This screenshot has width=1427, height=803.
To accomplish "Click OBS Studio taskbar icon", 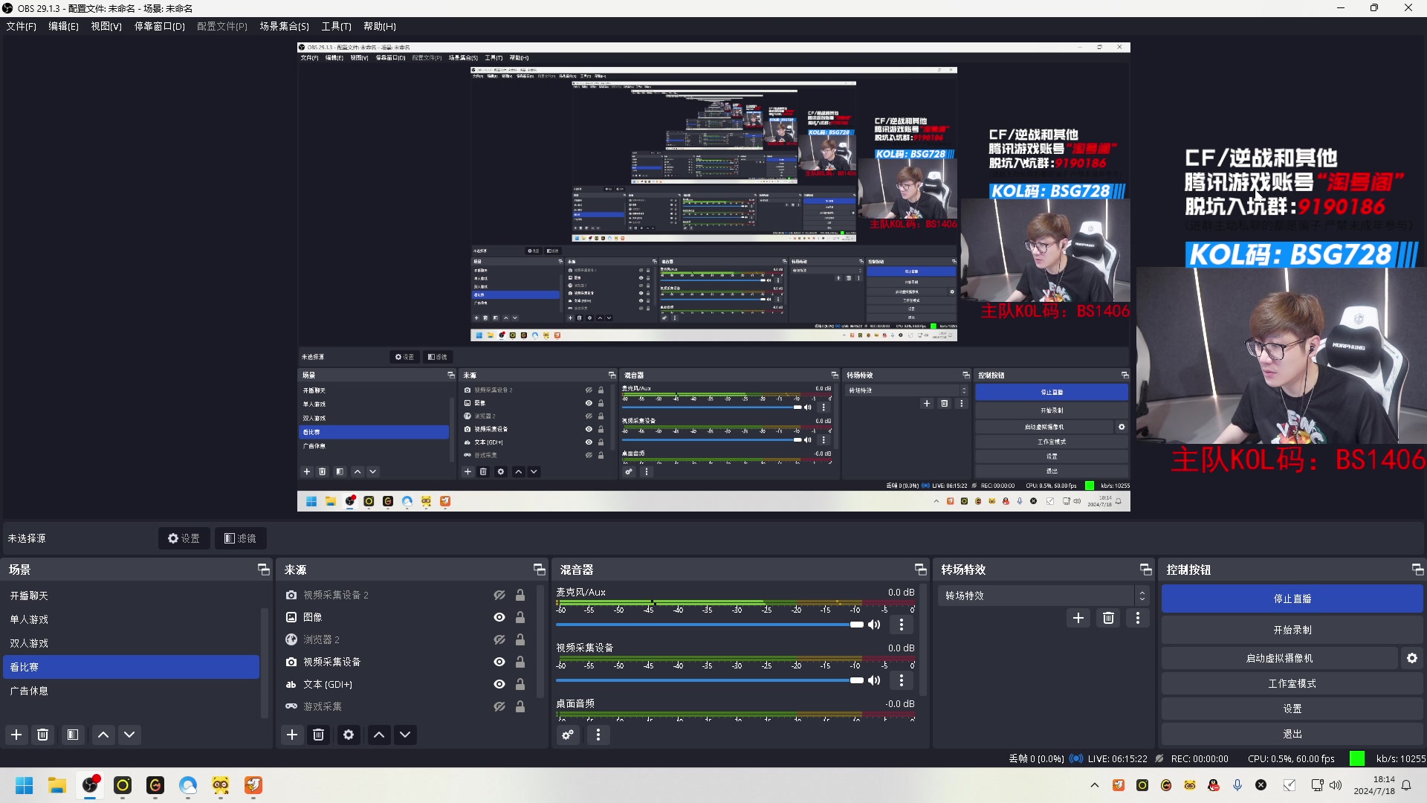I will coord(90,785).
